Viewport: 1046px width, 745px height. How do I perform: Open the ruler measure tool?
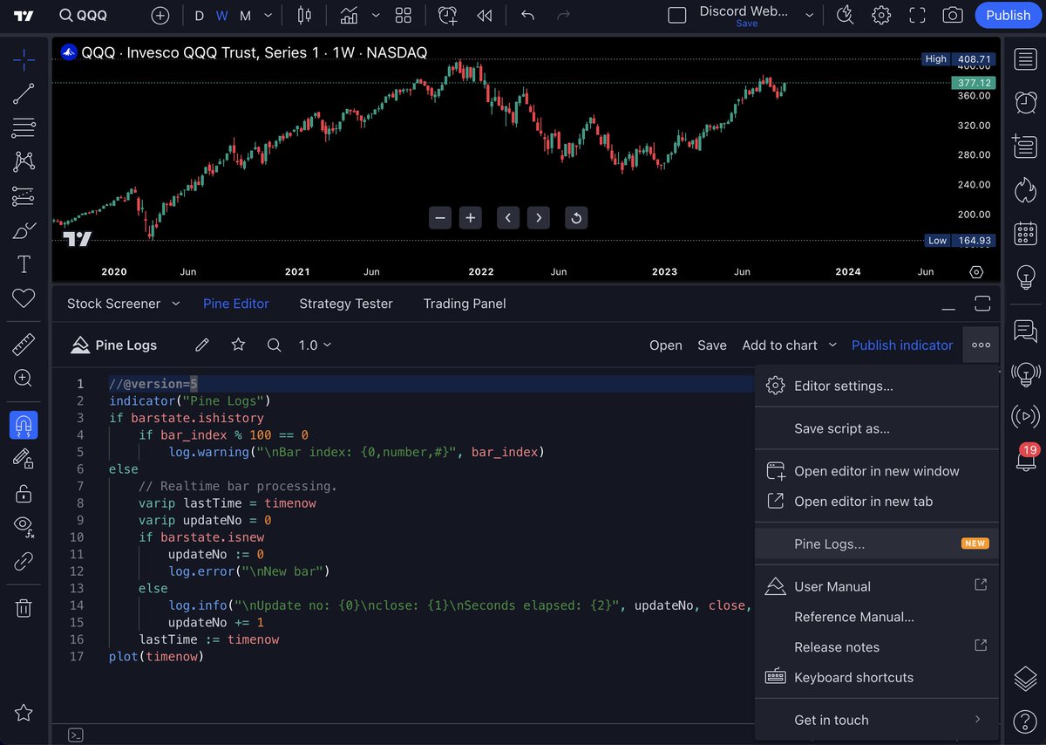pos(24,344)
